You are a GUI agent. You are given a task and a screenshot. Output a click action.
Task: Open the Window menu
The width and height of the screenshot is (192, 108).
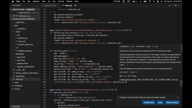coord(69,1)
